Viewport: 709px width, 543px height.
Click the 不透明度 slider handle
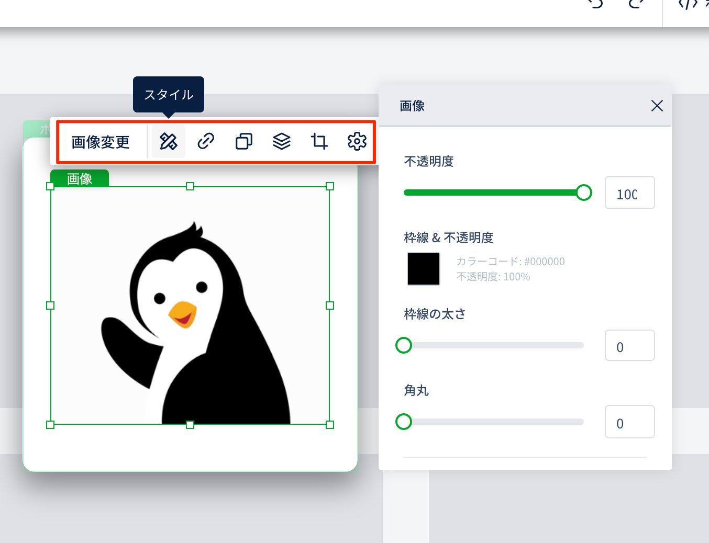pyautogui.click(x=584, y=193)
